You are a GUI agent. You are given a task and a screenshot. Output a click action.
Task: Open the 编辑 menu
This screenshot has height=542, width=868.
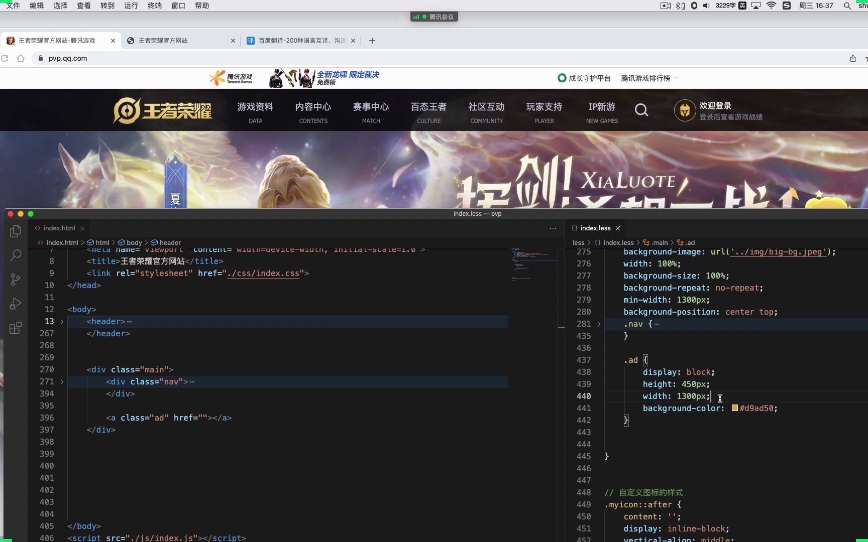[x=37, y=6]
